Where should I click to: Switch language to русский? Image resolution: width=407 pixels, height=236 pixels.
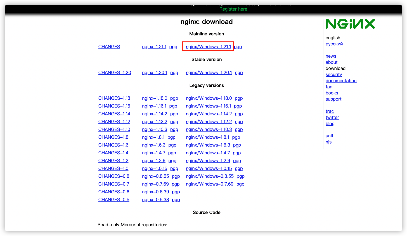(x=334, y=44)
